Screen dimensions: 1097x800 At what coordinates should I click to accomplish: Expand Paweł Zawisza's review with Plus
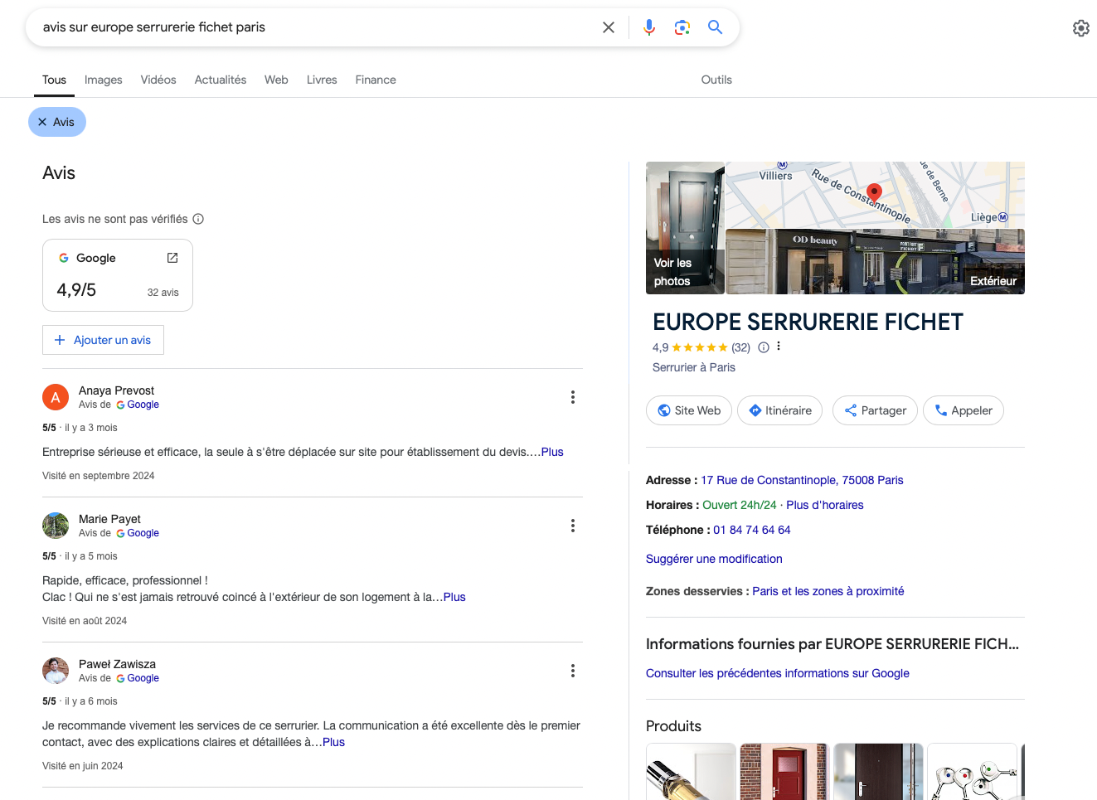point(333,742)
